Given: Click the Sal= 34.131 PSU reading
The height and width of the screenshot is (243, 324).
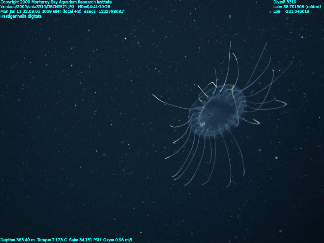Looking at the screenshot, I should [83, 240].
